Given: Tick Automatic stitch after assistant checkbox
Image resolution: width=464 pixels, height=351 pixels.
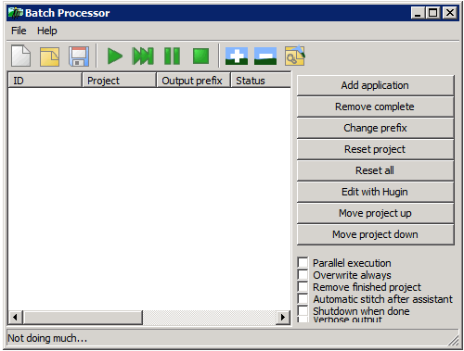Looking at the screenshot, I should tap(303, 298).
